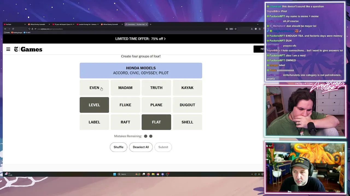Select the SHELL word tile

click(x=187, y=122)
